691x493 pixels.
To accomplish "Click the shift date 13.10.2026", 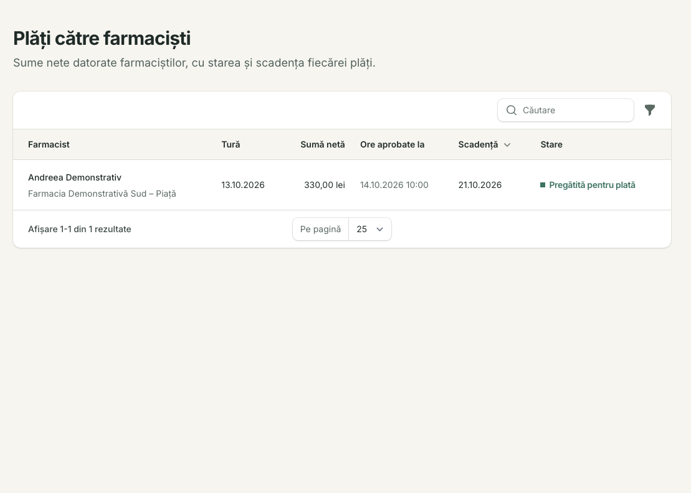I will tap(243, 185).
